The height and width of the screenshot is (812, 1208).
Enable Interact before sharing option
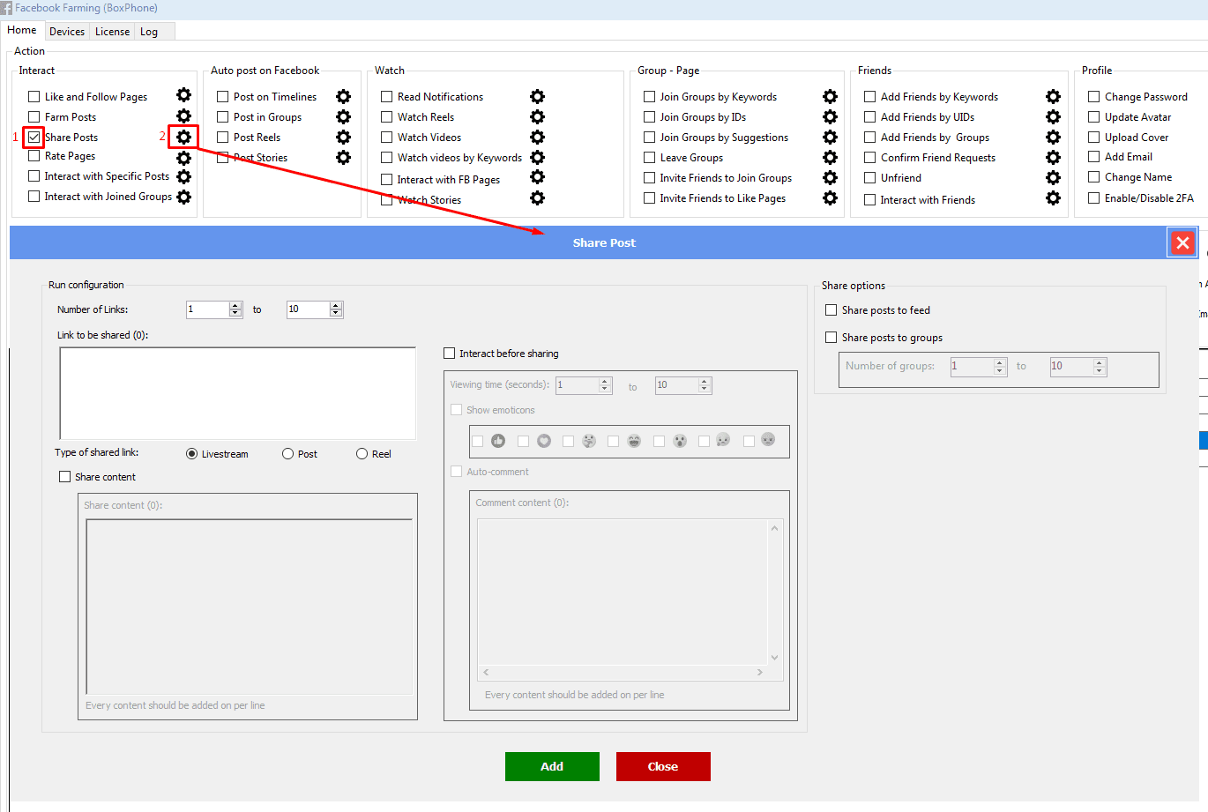click(449, 353)
